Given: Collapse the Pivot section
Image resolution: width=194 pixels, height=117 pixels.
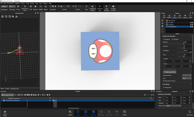Looking at the screenshot, I should coord(163,64).
